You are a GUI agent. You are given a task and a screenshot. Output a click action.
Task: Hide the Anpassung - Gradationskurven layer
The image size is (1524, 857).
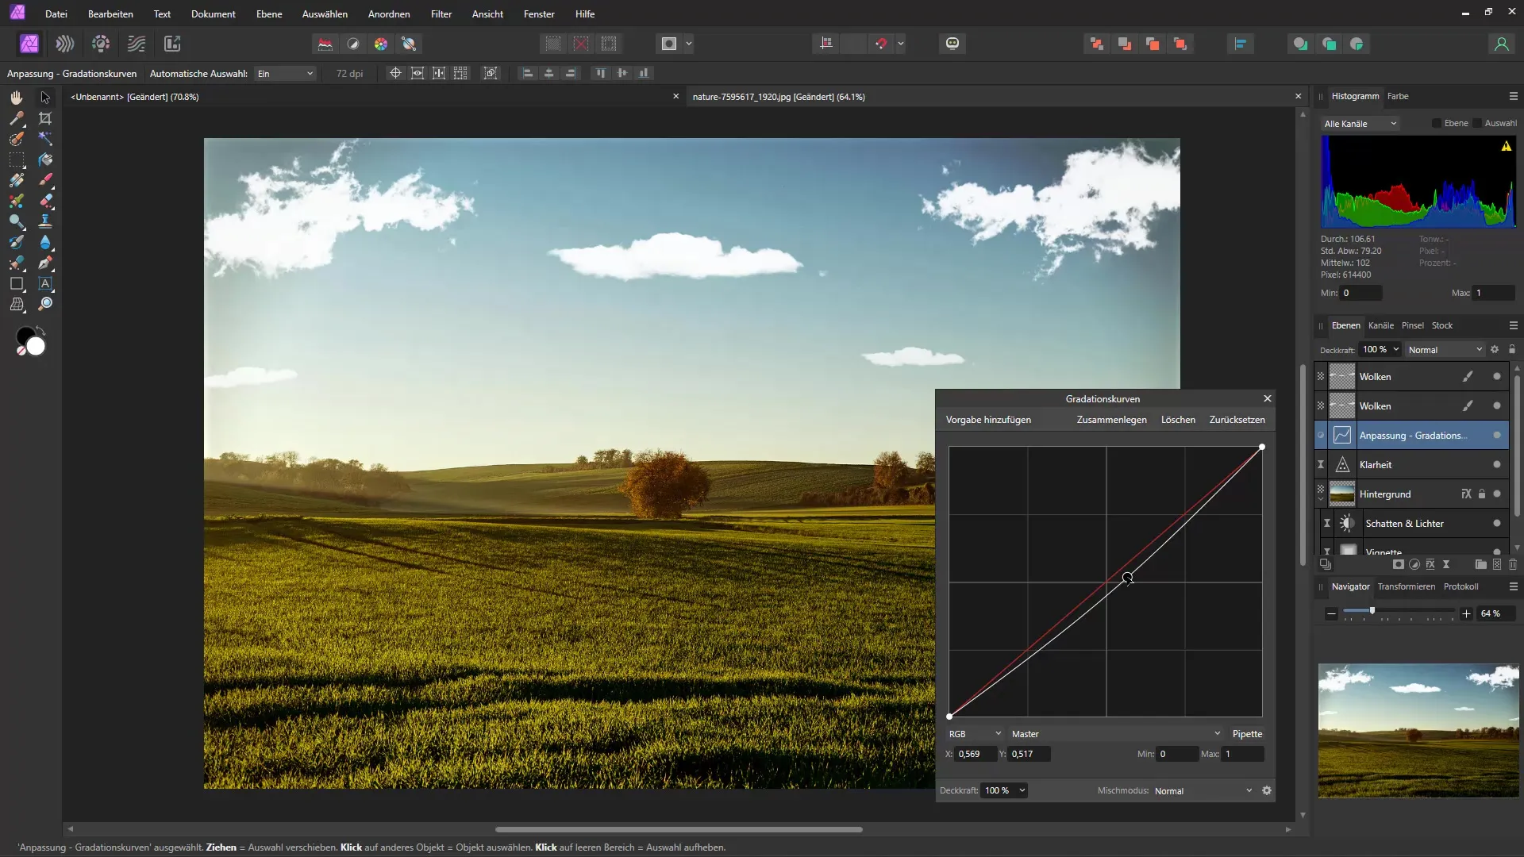click(1497, 436)
